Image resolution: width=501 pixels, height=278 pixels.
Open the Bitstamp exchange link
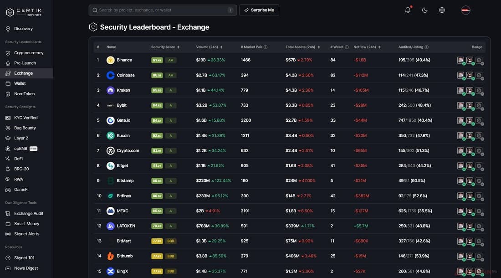coord(125,180)
